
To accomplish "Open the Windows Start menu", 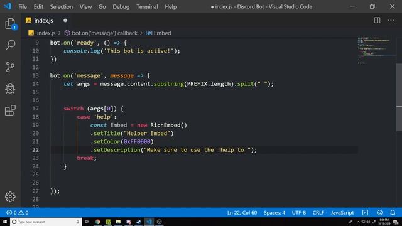I will pyautogui.click(x=5, y=222).
